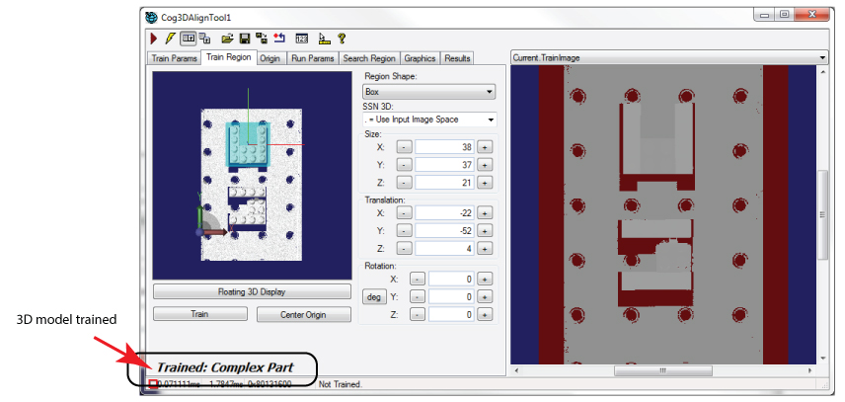Click the Size X value field
The width and height of the screenshot is (845, 402).
pyautogui.click(x=444, y=146)
